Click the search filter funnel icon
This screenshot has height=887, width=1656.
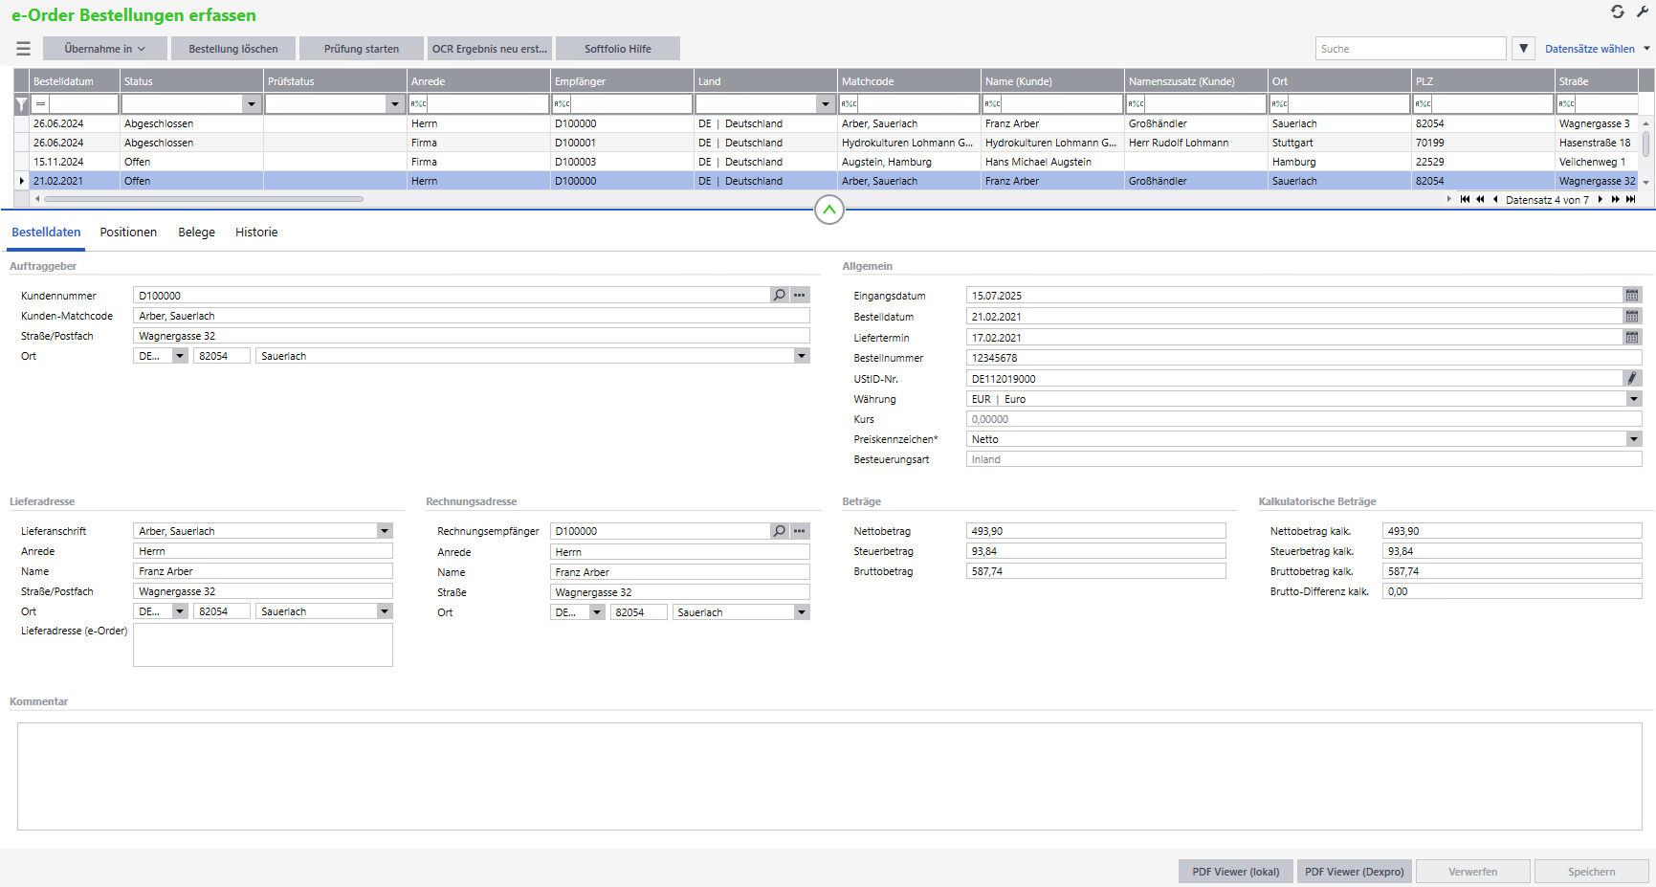[x=1523, y=49]
